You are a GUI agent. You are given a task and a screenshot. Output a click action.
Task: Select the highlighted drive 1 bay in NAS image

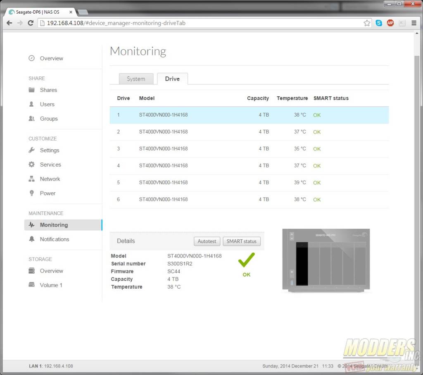302,264
